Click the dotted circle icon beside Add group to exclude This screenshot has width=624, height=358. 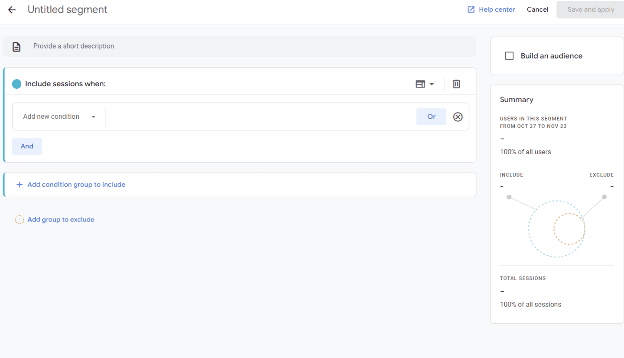tap(19, 219)
